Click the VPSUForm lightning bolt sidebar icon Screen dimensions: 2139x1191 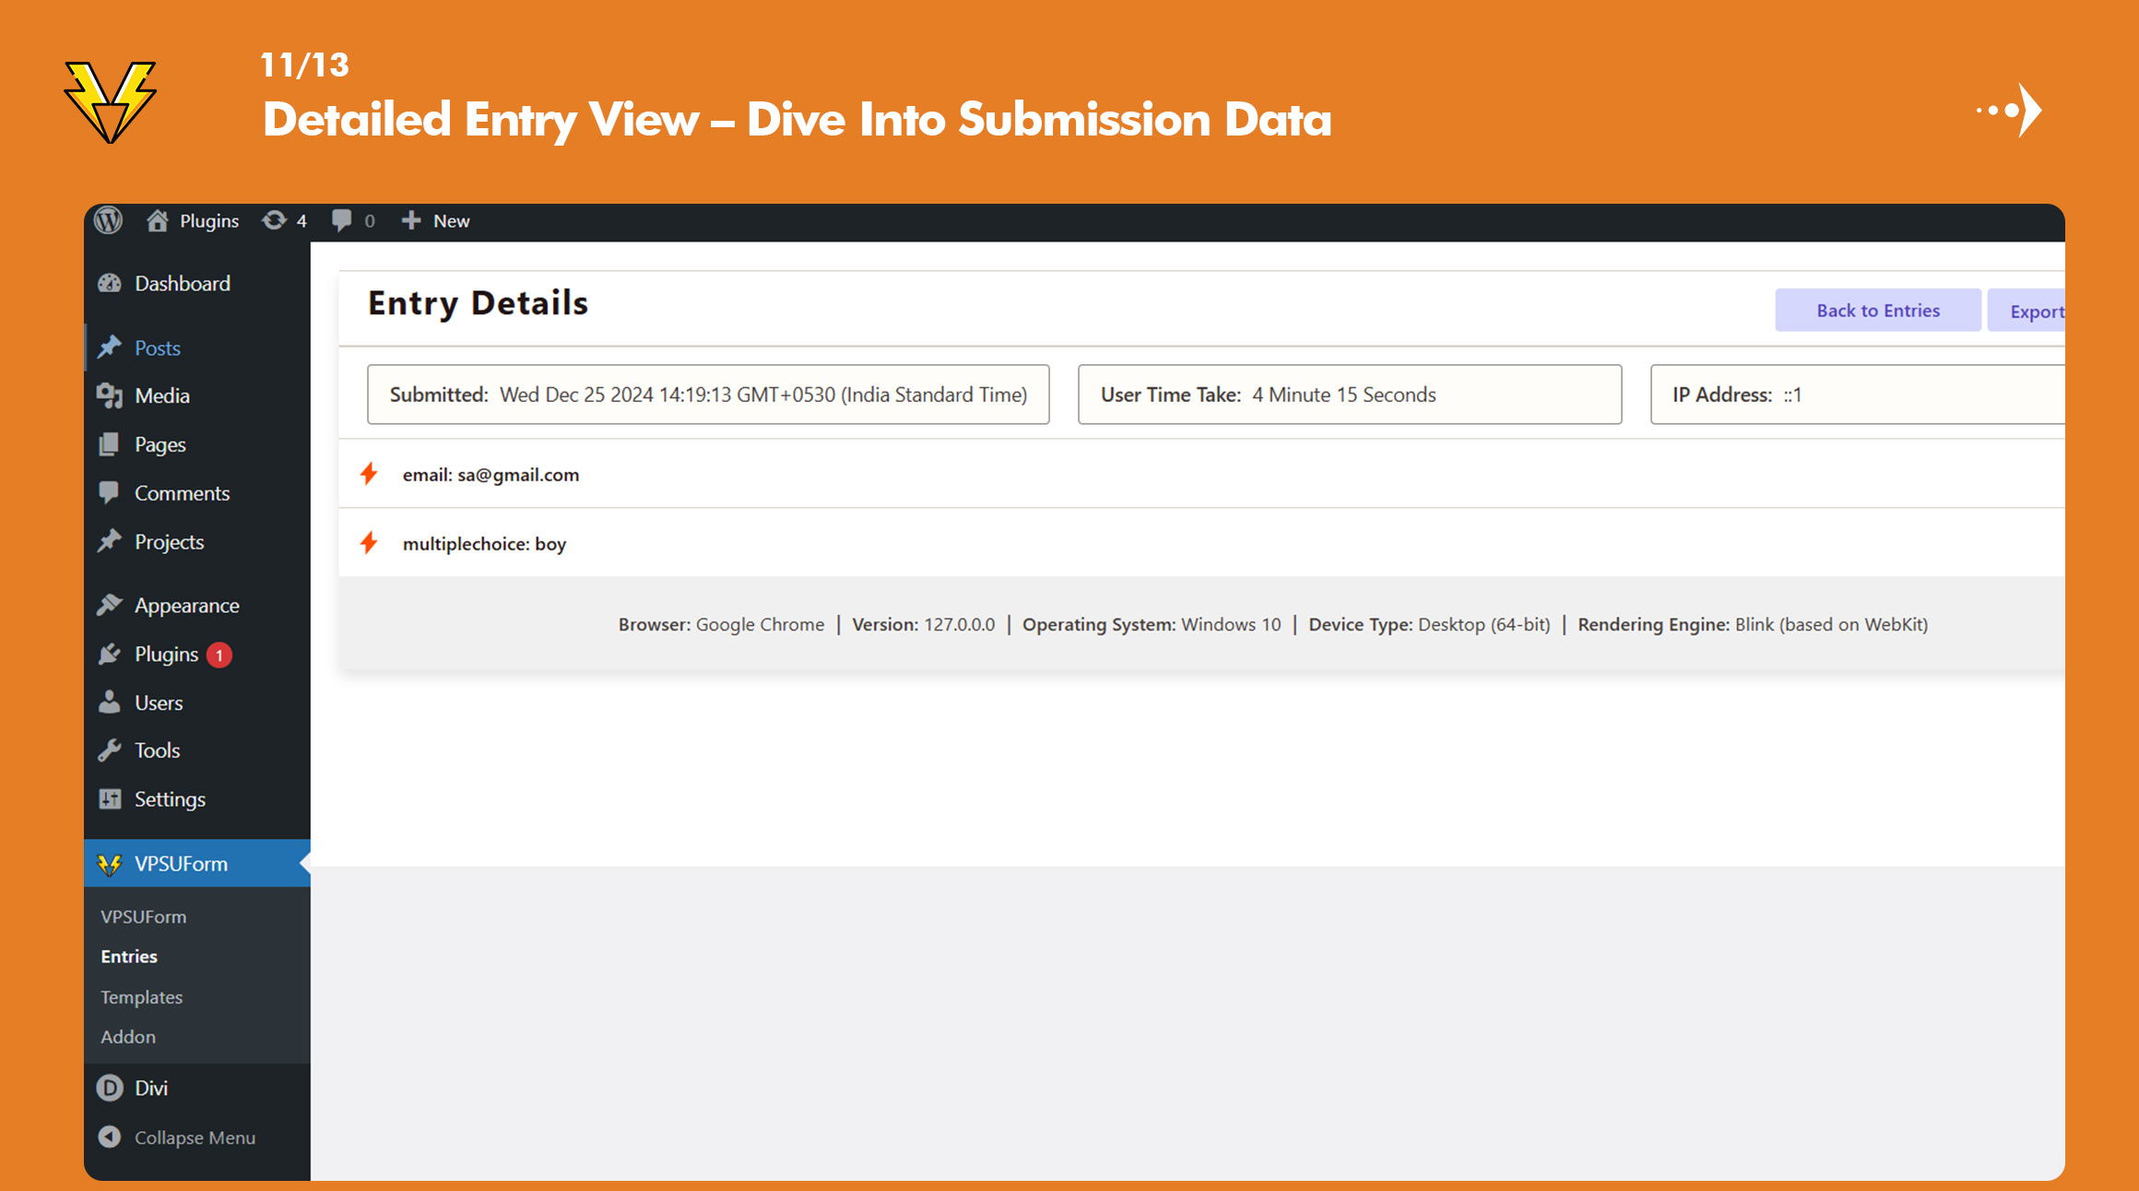tap(111, 864)
